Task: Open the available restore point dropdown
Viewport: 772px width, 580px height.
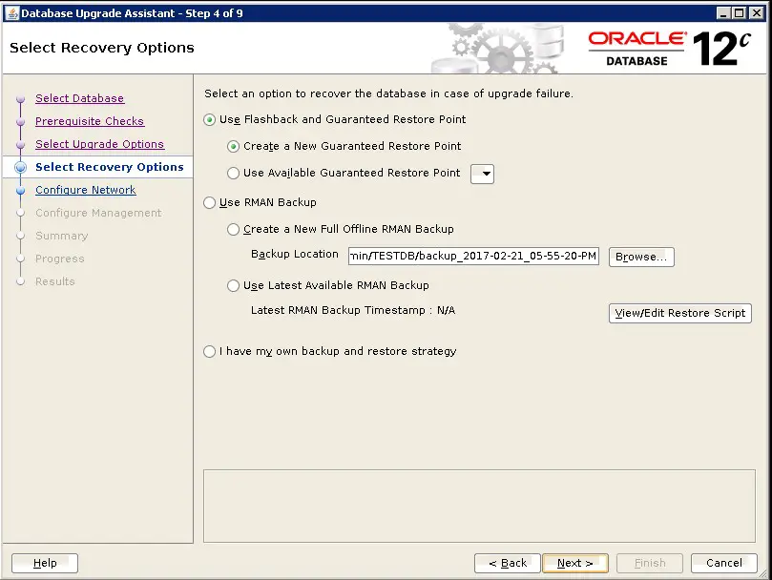Action: coord(483,174)
